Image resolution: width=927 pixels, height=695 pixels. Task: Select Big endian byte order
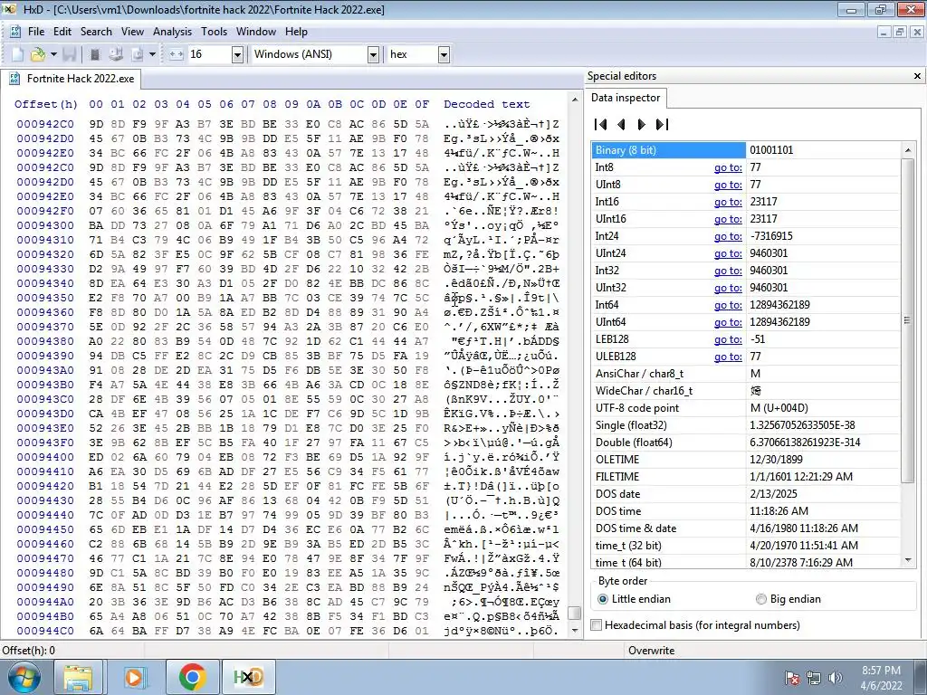pyautogui.click(x=788, y=599)
